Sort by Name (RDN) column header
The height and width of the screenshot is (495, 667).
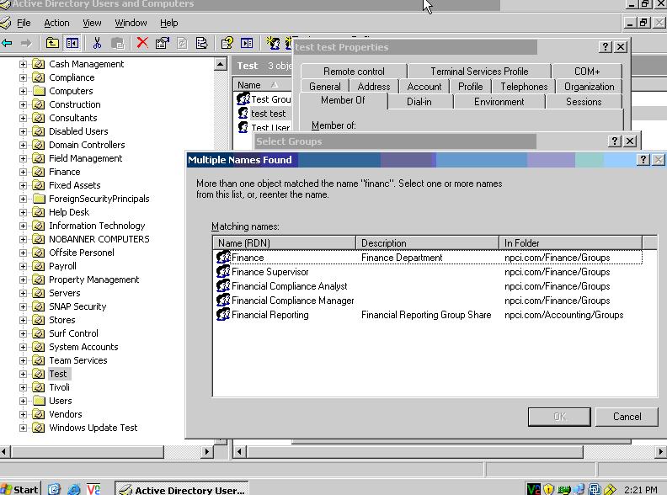[x=284, y=242]
